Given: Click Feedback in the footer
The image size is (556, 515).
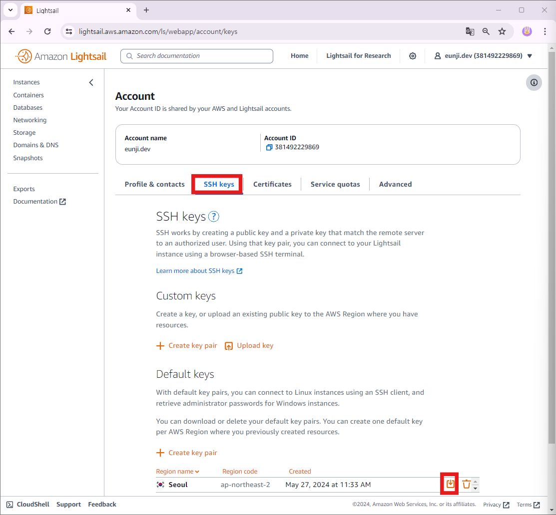Looking at the screenshot, I should (x=102, y=505).
